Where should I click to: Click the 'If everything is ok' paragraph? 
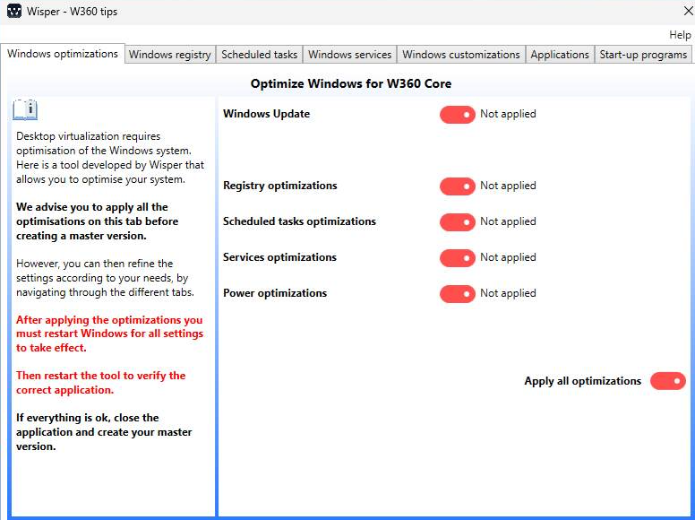coord(104,432)
